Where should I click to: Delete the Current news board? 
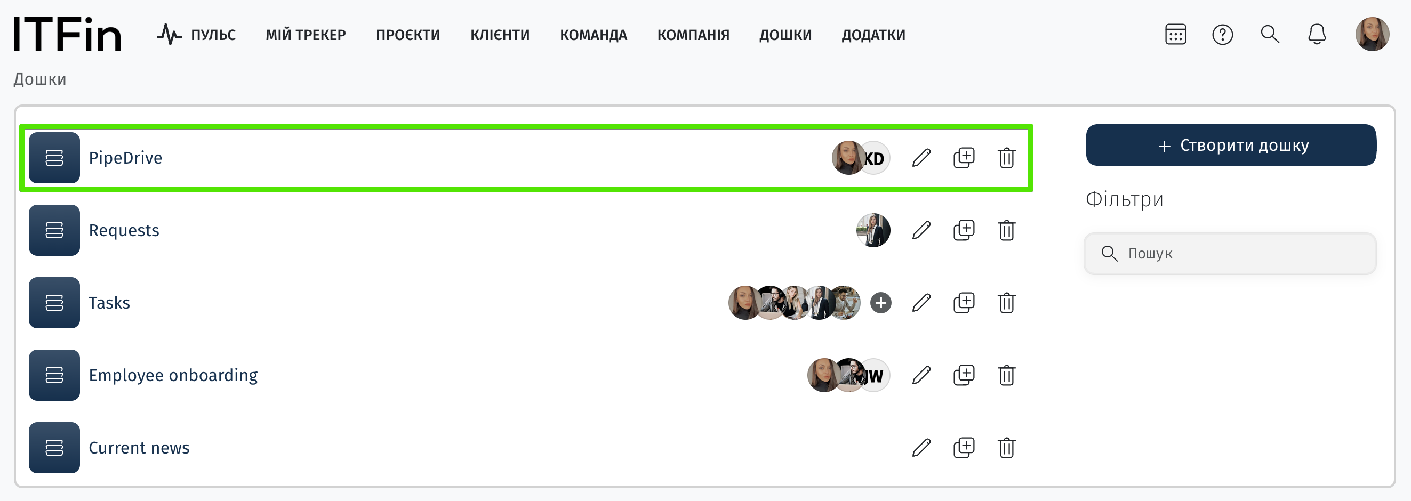pyautogui.click(x=1007, y=448)
